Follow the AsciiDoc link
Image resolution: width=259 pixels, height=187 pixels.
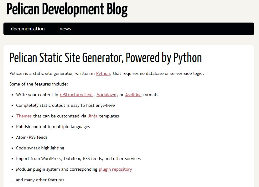coord(133,95)
